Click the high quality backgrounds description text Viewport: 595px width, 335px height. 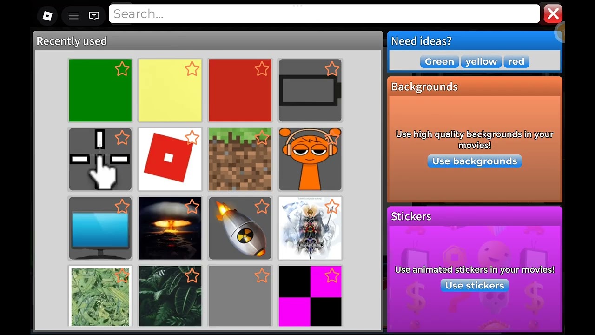tap(475, 140)
